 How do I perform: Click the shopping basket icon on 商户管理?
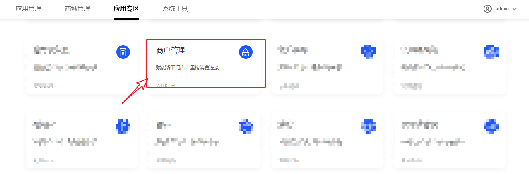pyautogui.click(x=246, y=52)
